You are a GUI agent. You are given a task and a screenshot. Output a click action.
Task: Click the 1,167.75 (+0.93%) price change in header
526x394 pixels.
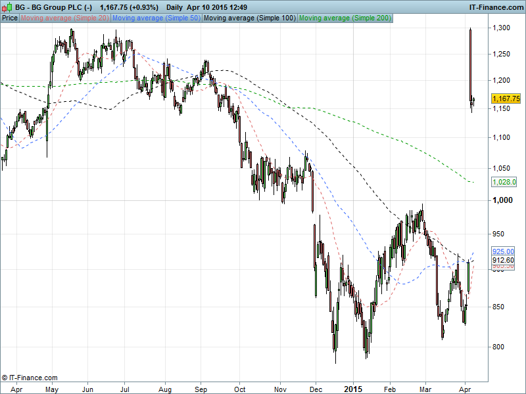129,7
